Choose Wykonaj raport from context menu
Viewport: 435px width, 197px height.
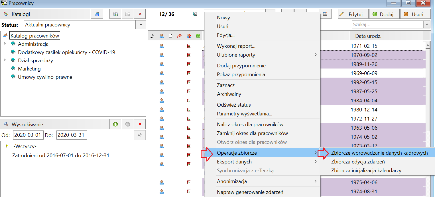(236, 46)
